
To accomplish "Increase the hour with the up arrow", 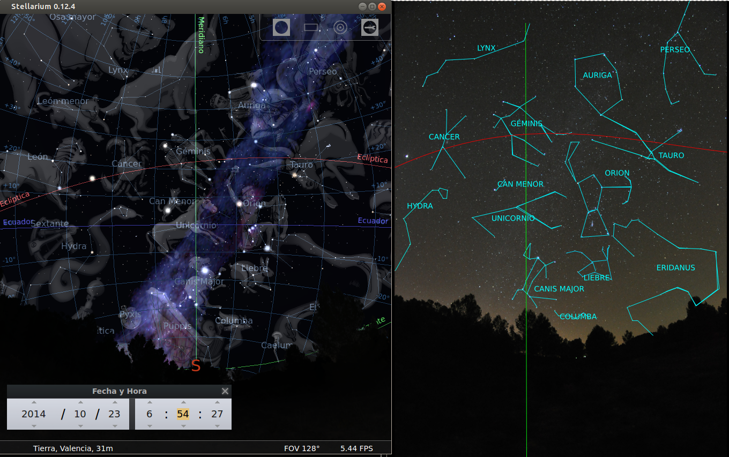I will pos(149,402).
